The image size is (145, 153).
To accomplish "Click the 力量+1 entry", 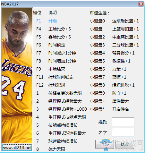I will pyautogui.click(x=119, y=69).
